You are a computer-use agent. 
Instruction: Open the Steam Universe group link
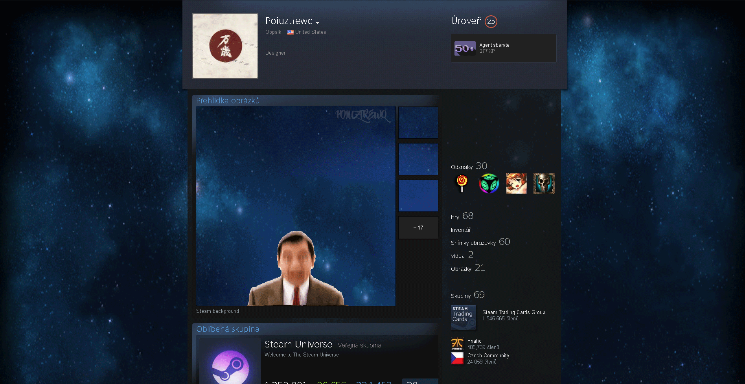click(x=298, y=344)
